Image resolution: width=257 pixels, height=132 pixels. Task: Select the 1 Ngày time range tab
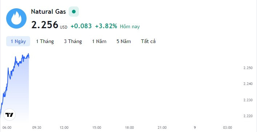(18, 41)
